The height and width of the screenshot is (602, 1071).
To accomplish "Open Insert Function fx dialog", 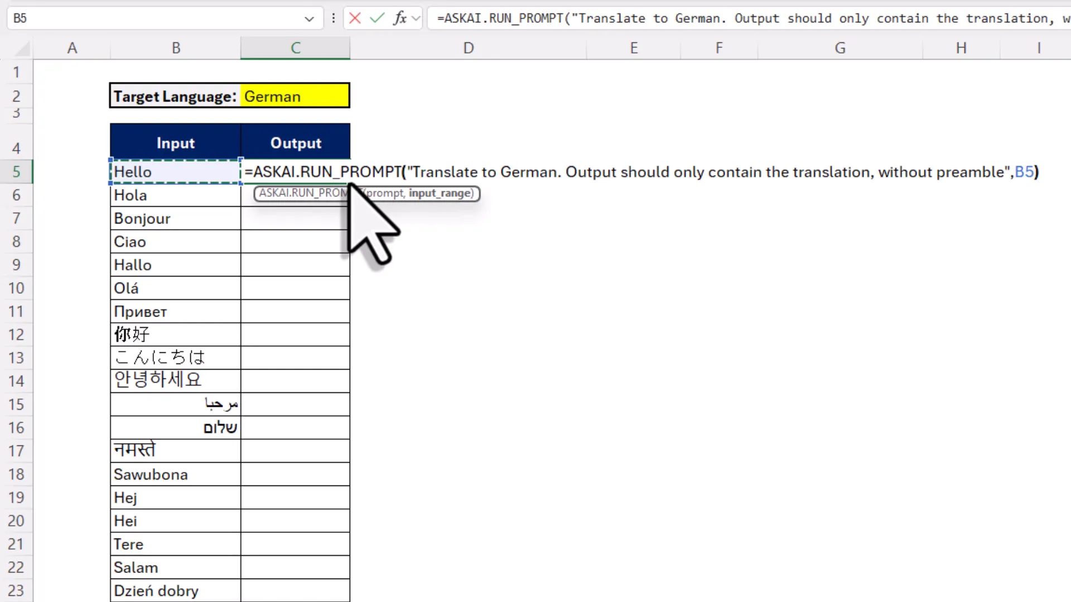I will 399,18.
